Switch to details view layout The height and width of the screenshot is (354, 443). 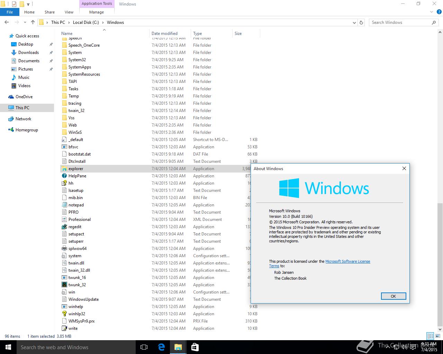(x=430, y=336)
